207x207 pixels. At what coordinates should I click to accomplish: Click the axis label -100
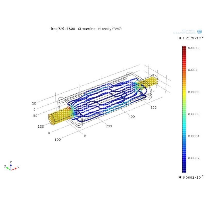(57, 140)
